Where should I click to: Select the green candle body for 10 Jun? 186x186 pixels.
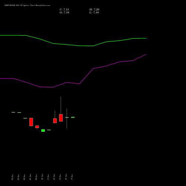coord(43,131)
